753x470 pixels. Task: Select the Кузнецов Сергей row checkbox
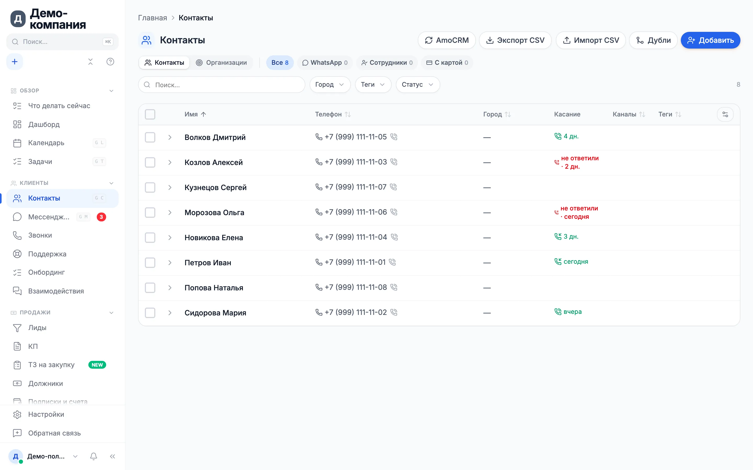point(150,187)
